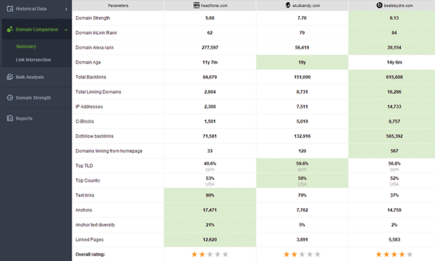Click the Anchors row label
The width and height of the screenshot is (435, 261).
[x=83, y=210]
